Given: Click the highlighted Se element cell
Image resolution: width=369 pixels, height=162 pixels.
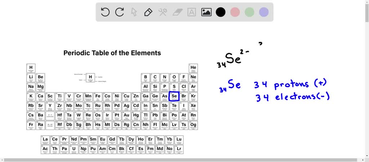Looking at the screenshot, I should pyautogui.click(x=174, y=97).
